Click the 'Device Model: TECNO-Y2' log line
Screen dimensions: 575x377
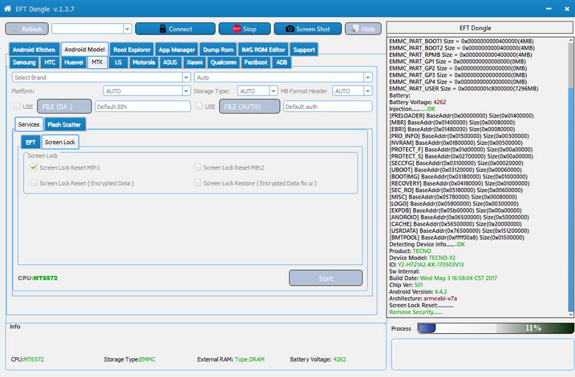tap(422, 258)
